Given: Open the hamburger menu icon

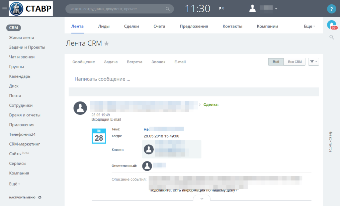Looking at the screenshot, I should (4, 9).
